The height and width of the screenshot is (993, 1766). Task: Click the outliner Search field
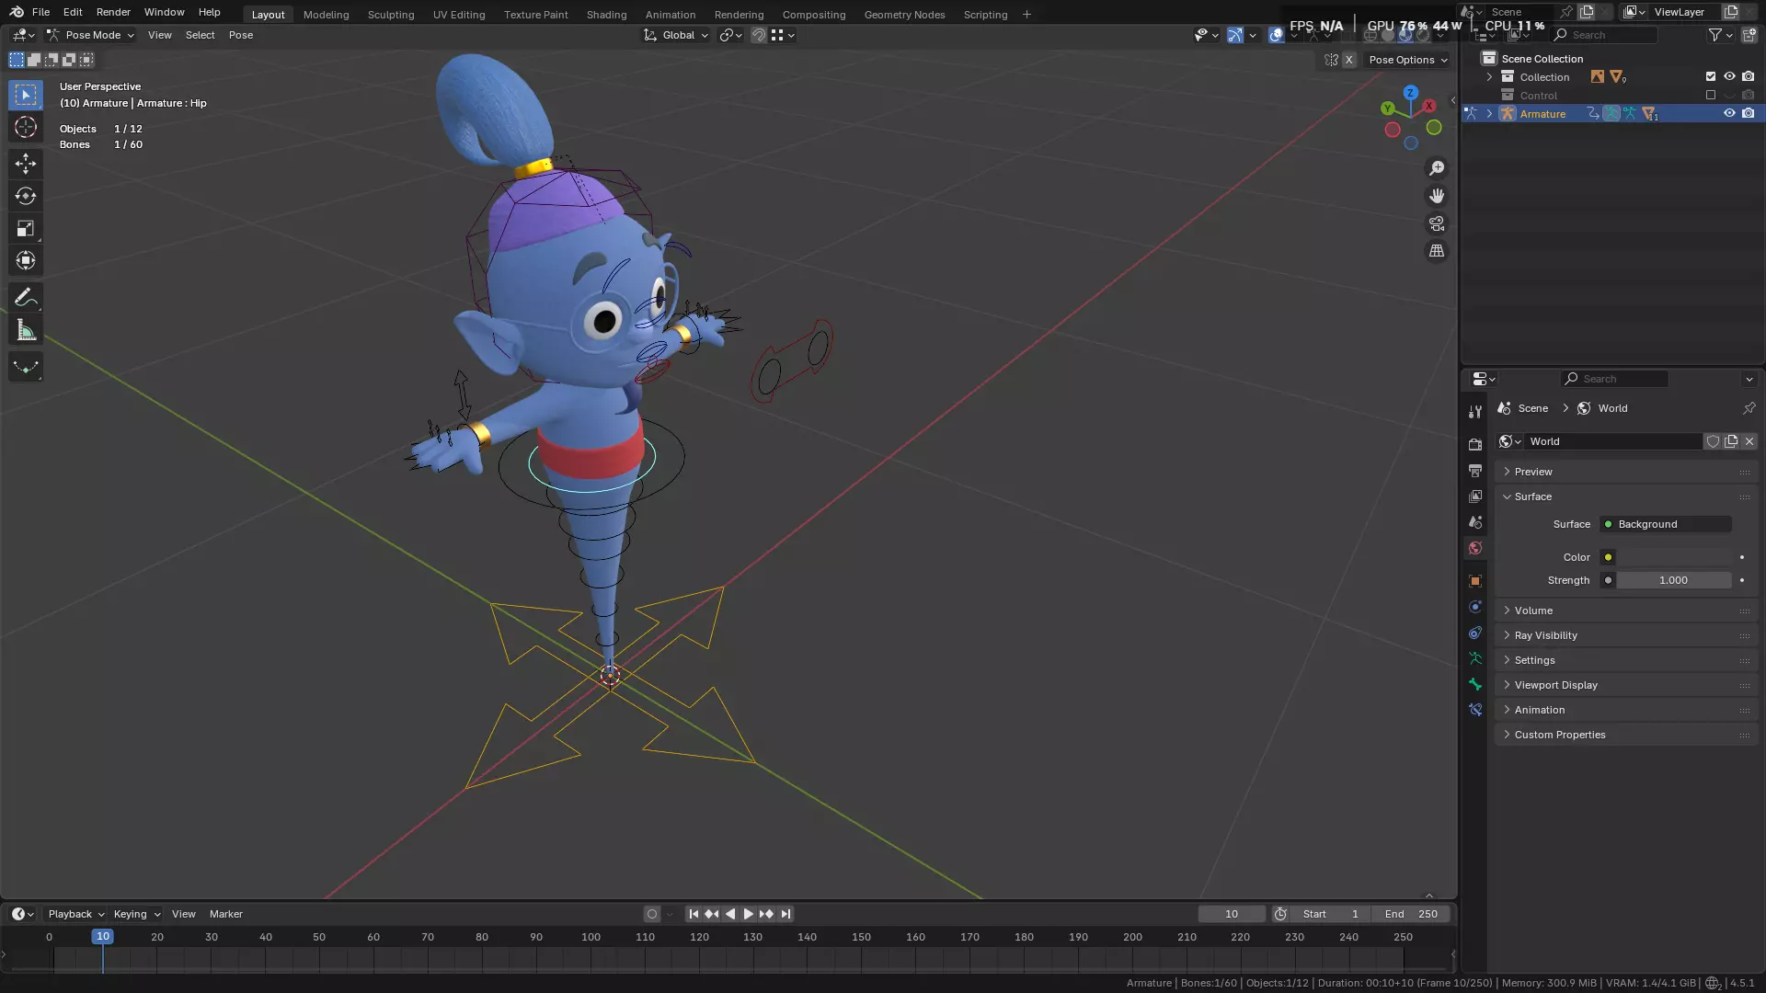(1604, 35)
